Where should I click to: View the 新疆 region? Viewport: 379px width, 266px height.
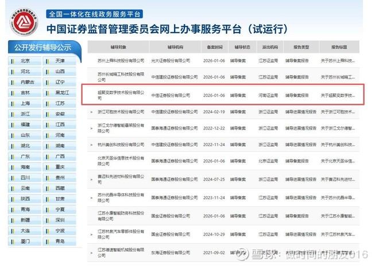point(25,220)
